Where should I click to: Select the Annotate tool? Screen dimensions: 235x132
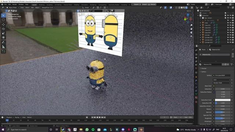click(x=3, y=43)
